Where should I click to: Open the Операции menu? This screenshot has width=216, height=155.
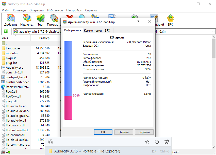pyautogui.click(x=37, y=10)
